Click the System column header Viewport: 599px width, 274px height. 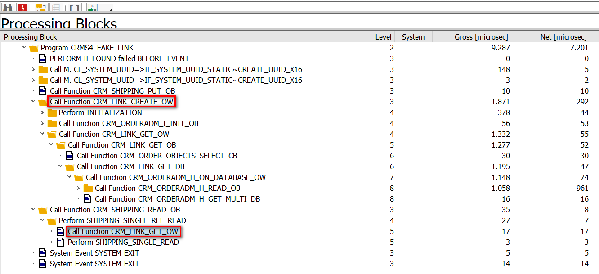pos(413,37)
